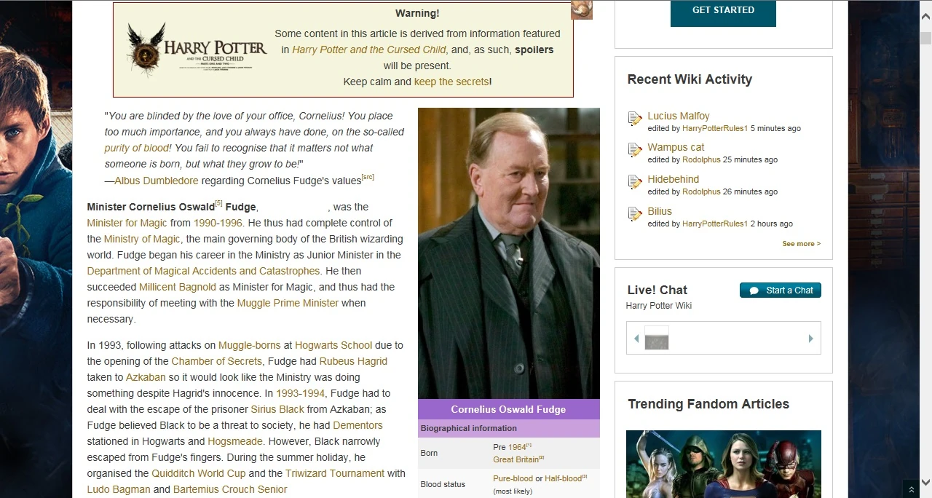Click the edit icon beside Bilius
This screenshot has width=932, height=498.
click(x=635, y=214)
